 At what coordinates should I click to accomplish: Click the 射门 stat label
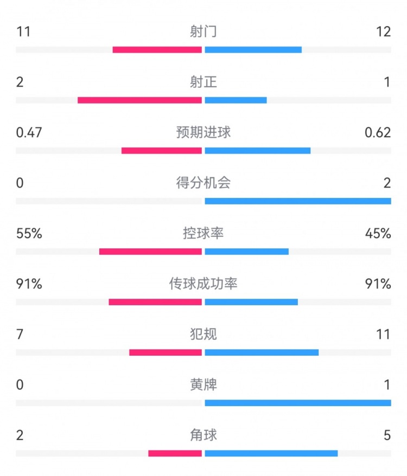203,31
